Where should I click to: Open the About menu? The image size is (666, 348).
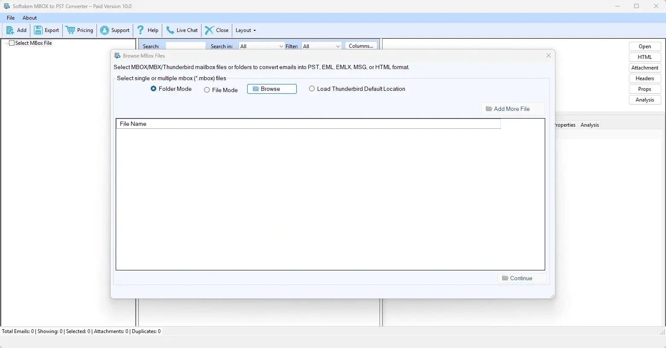click(29, 18)
